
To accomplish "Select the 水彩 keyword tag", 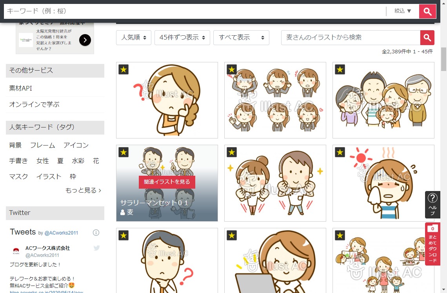I will click(78, 161).
